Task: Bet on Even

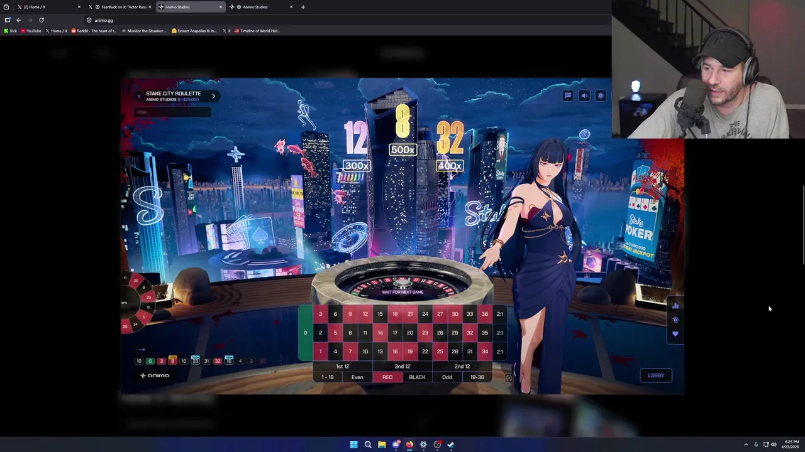Action: click(x=357, y=377)
